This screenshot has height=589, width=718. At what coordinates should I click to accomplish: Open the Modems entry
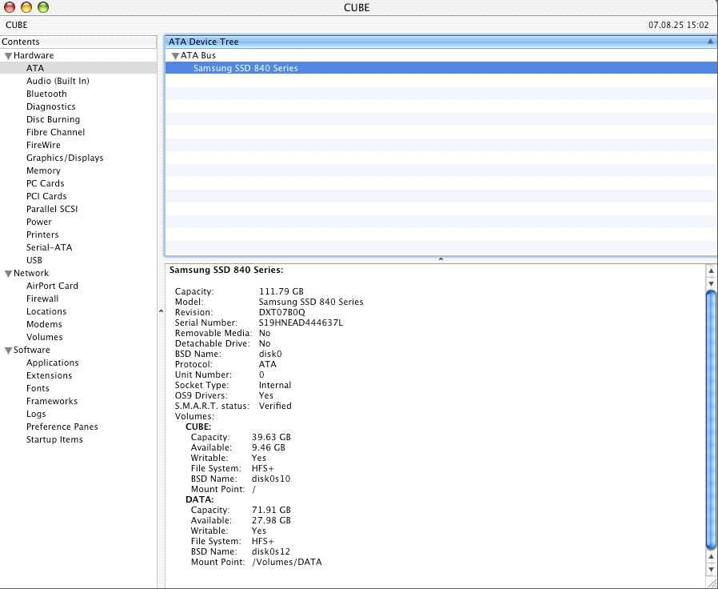click(44, 325)
